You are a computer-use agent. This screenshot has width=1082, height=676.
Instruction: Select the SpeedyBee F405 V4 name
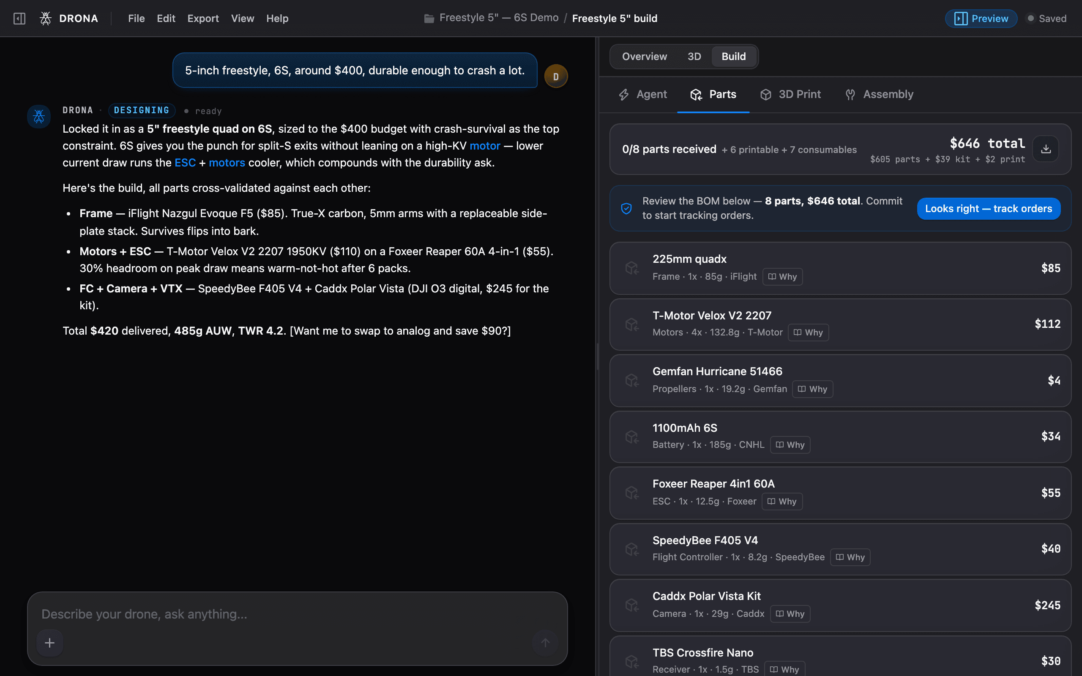(x=705, y=540)
